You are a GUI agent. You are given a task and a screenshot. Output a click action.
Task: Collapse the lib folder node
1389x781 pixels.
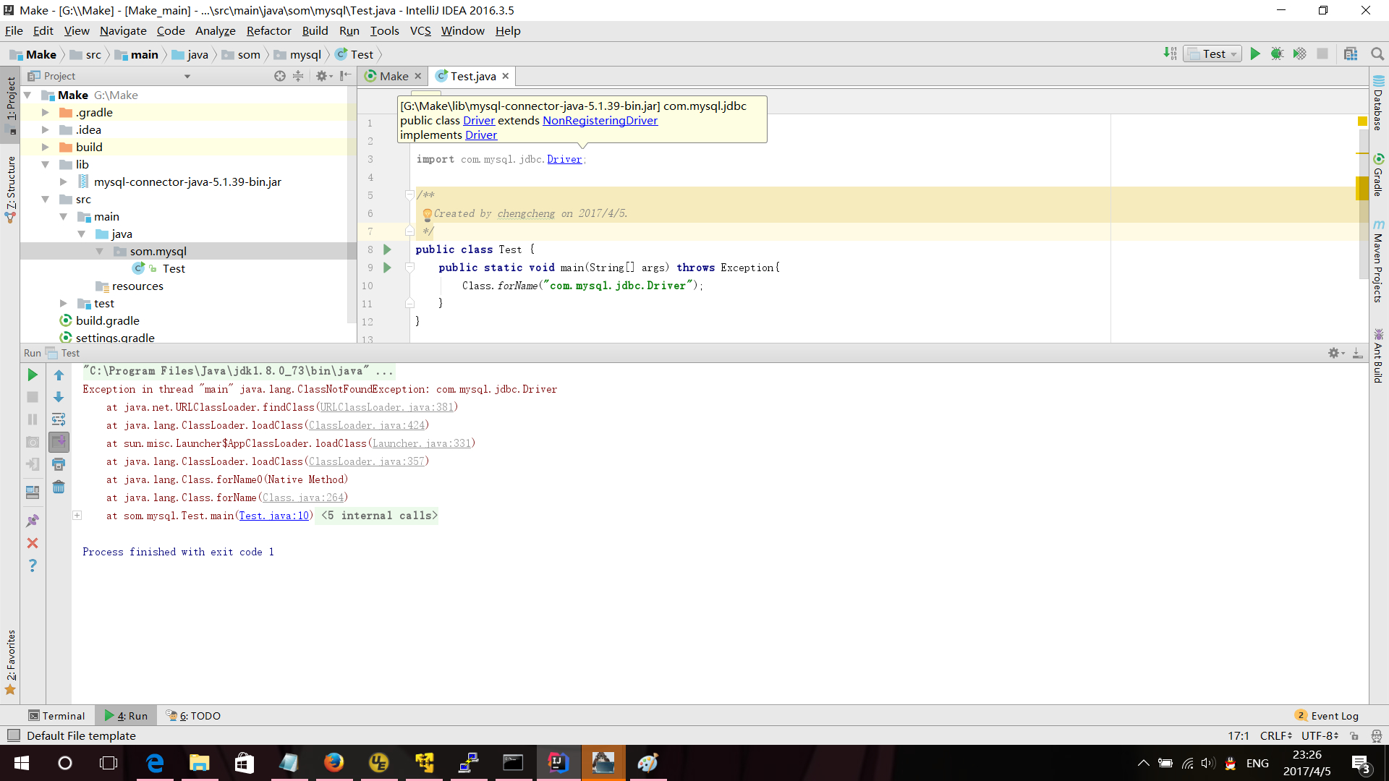[x=46, y=164]
